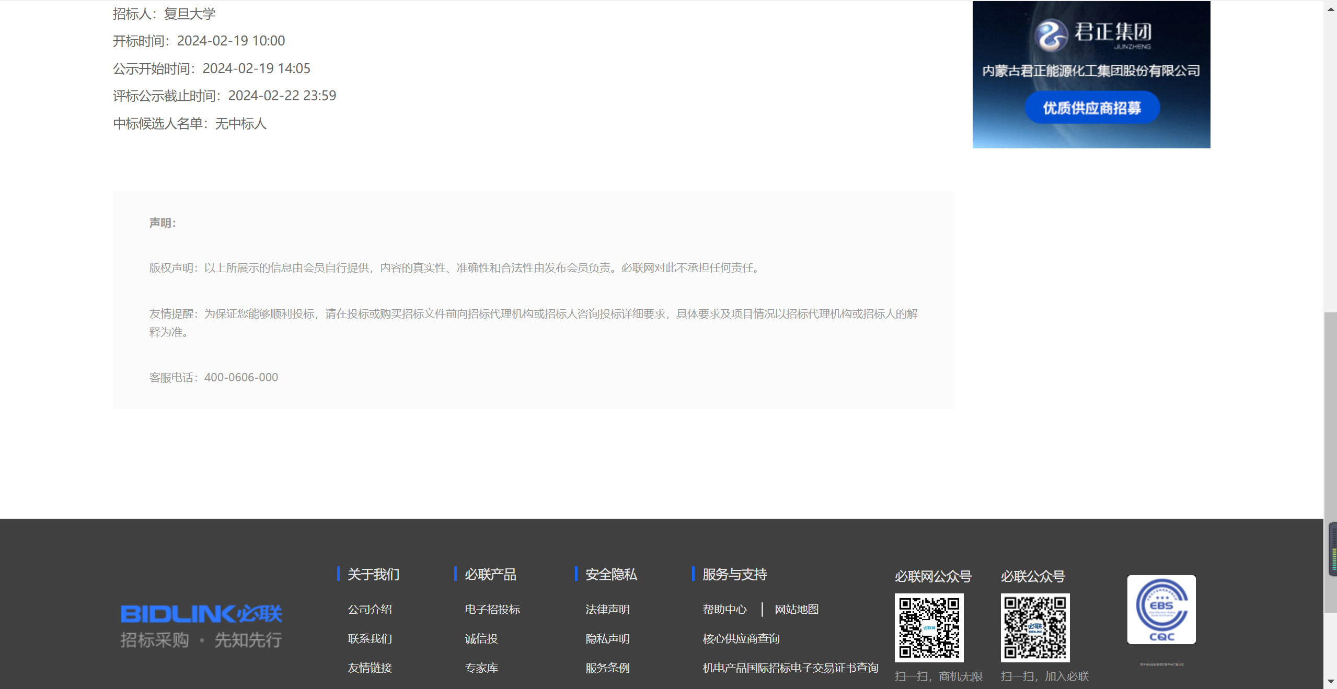Open 机电产品国际招标电子交易证书查询 link
This screenshot has width=1337, height=689.
[790, 668]
